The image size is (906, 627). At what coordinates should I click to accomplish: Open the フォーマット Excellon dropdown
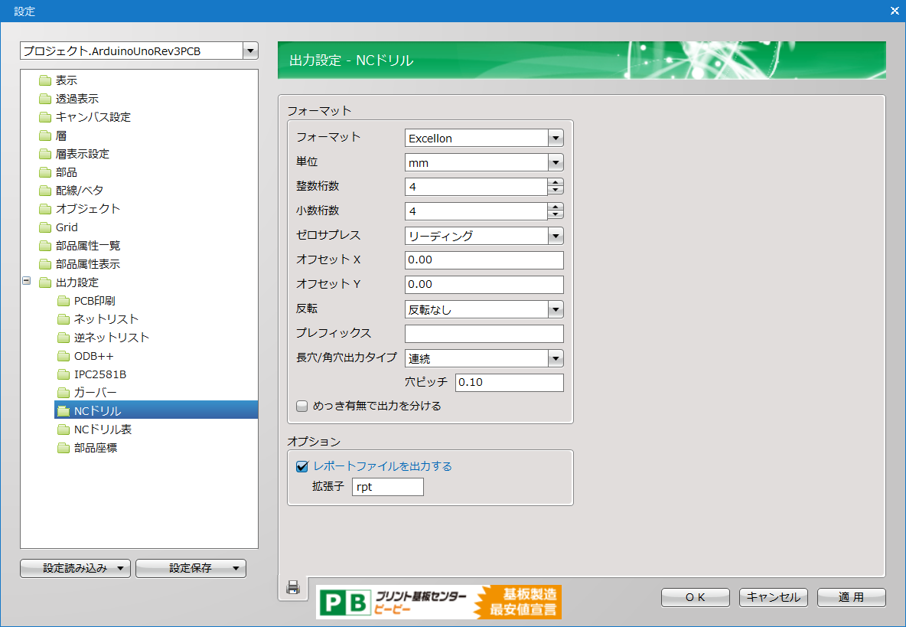click(556, 139)
